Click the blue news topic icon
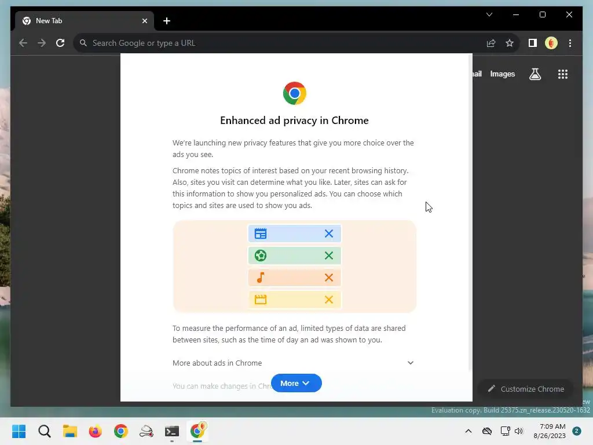This screenshot has height=445, width=593. coord(261,234)
